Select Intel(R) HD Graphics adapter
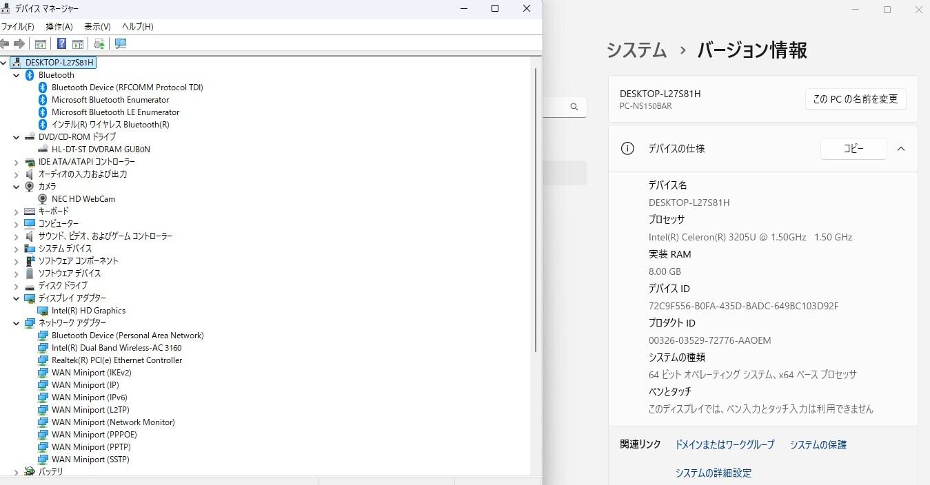 88,311
